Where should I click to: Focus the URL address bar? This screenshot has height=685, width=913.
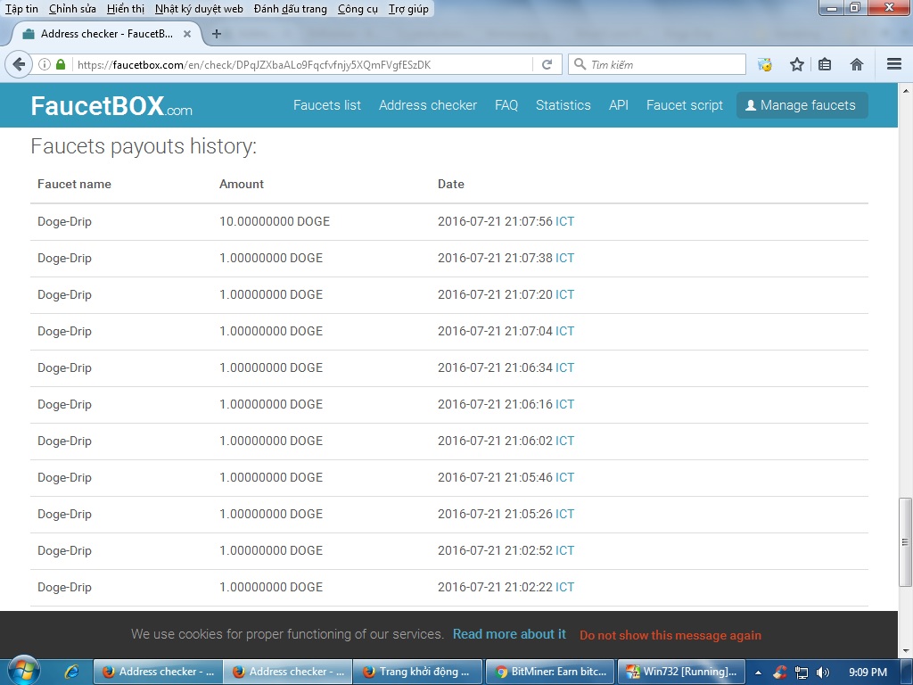click(303, 64)
